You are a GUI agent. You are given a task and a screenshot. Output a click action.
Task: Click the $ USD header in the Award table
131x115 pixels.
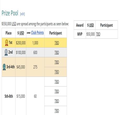(91, 25)
